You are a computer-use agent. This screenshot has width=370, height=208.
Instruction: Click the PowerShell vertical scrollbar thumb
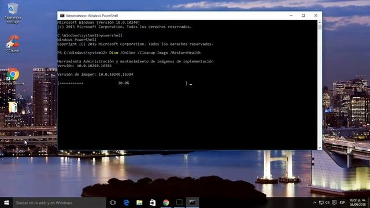[x=320, y=27]
